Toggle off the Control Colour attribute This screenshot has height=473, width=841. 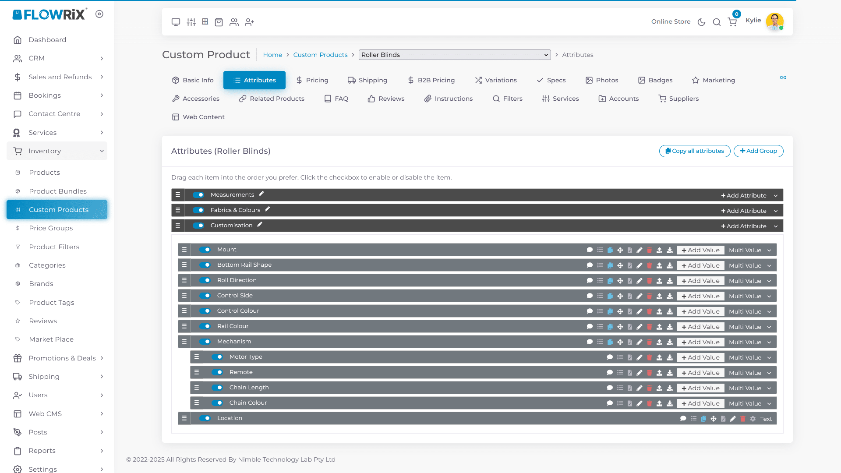[x=205, y=311]
